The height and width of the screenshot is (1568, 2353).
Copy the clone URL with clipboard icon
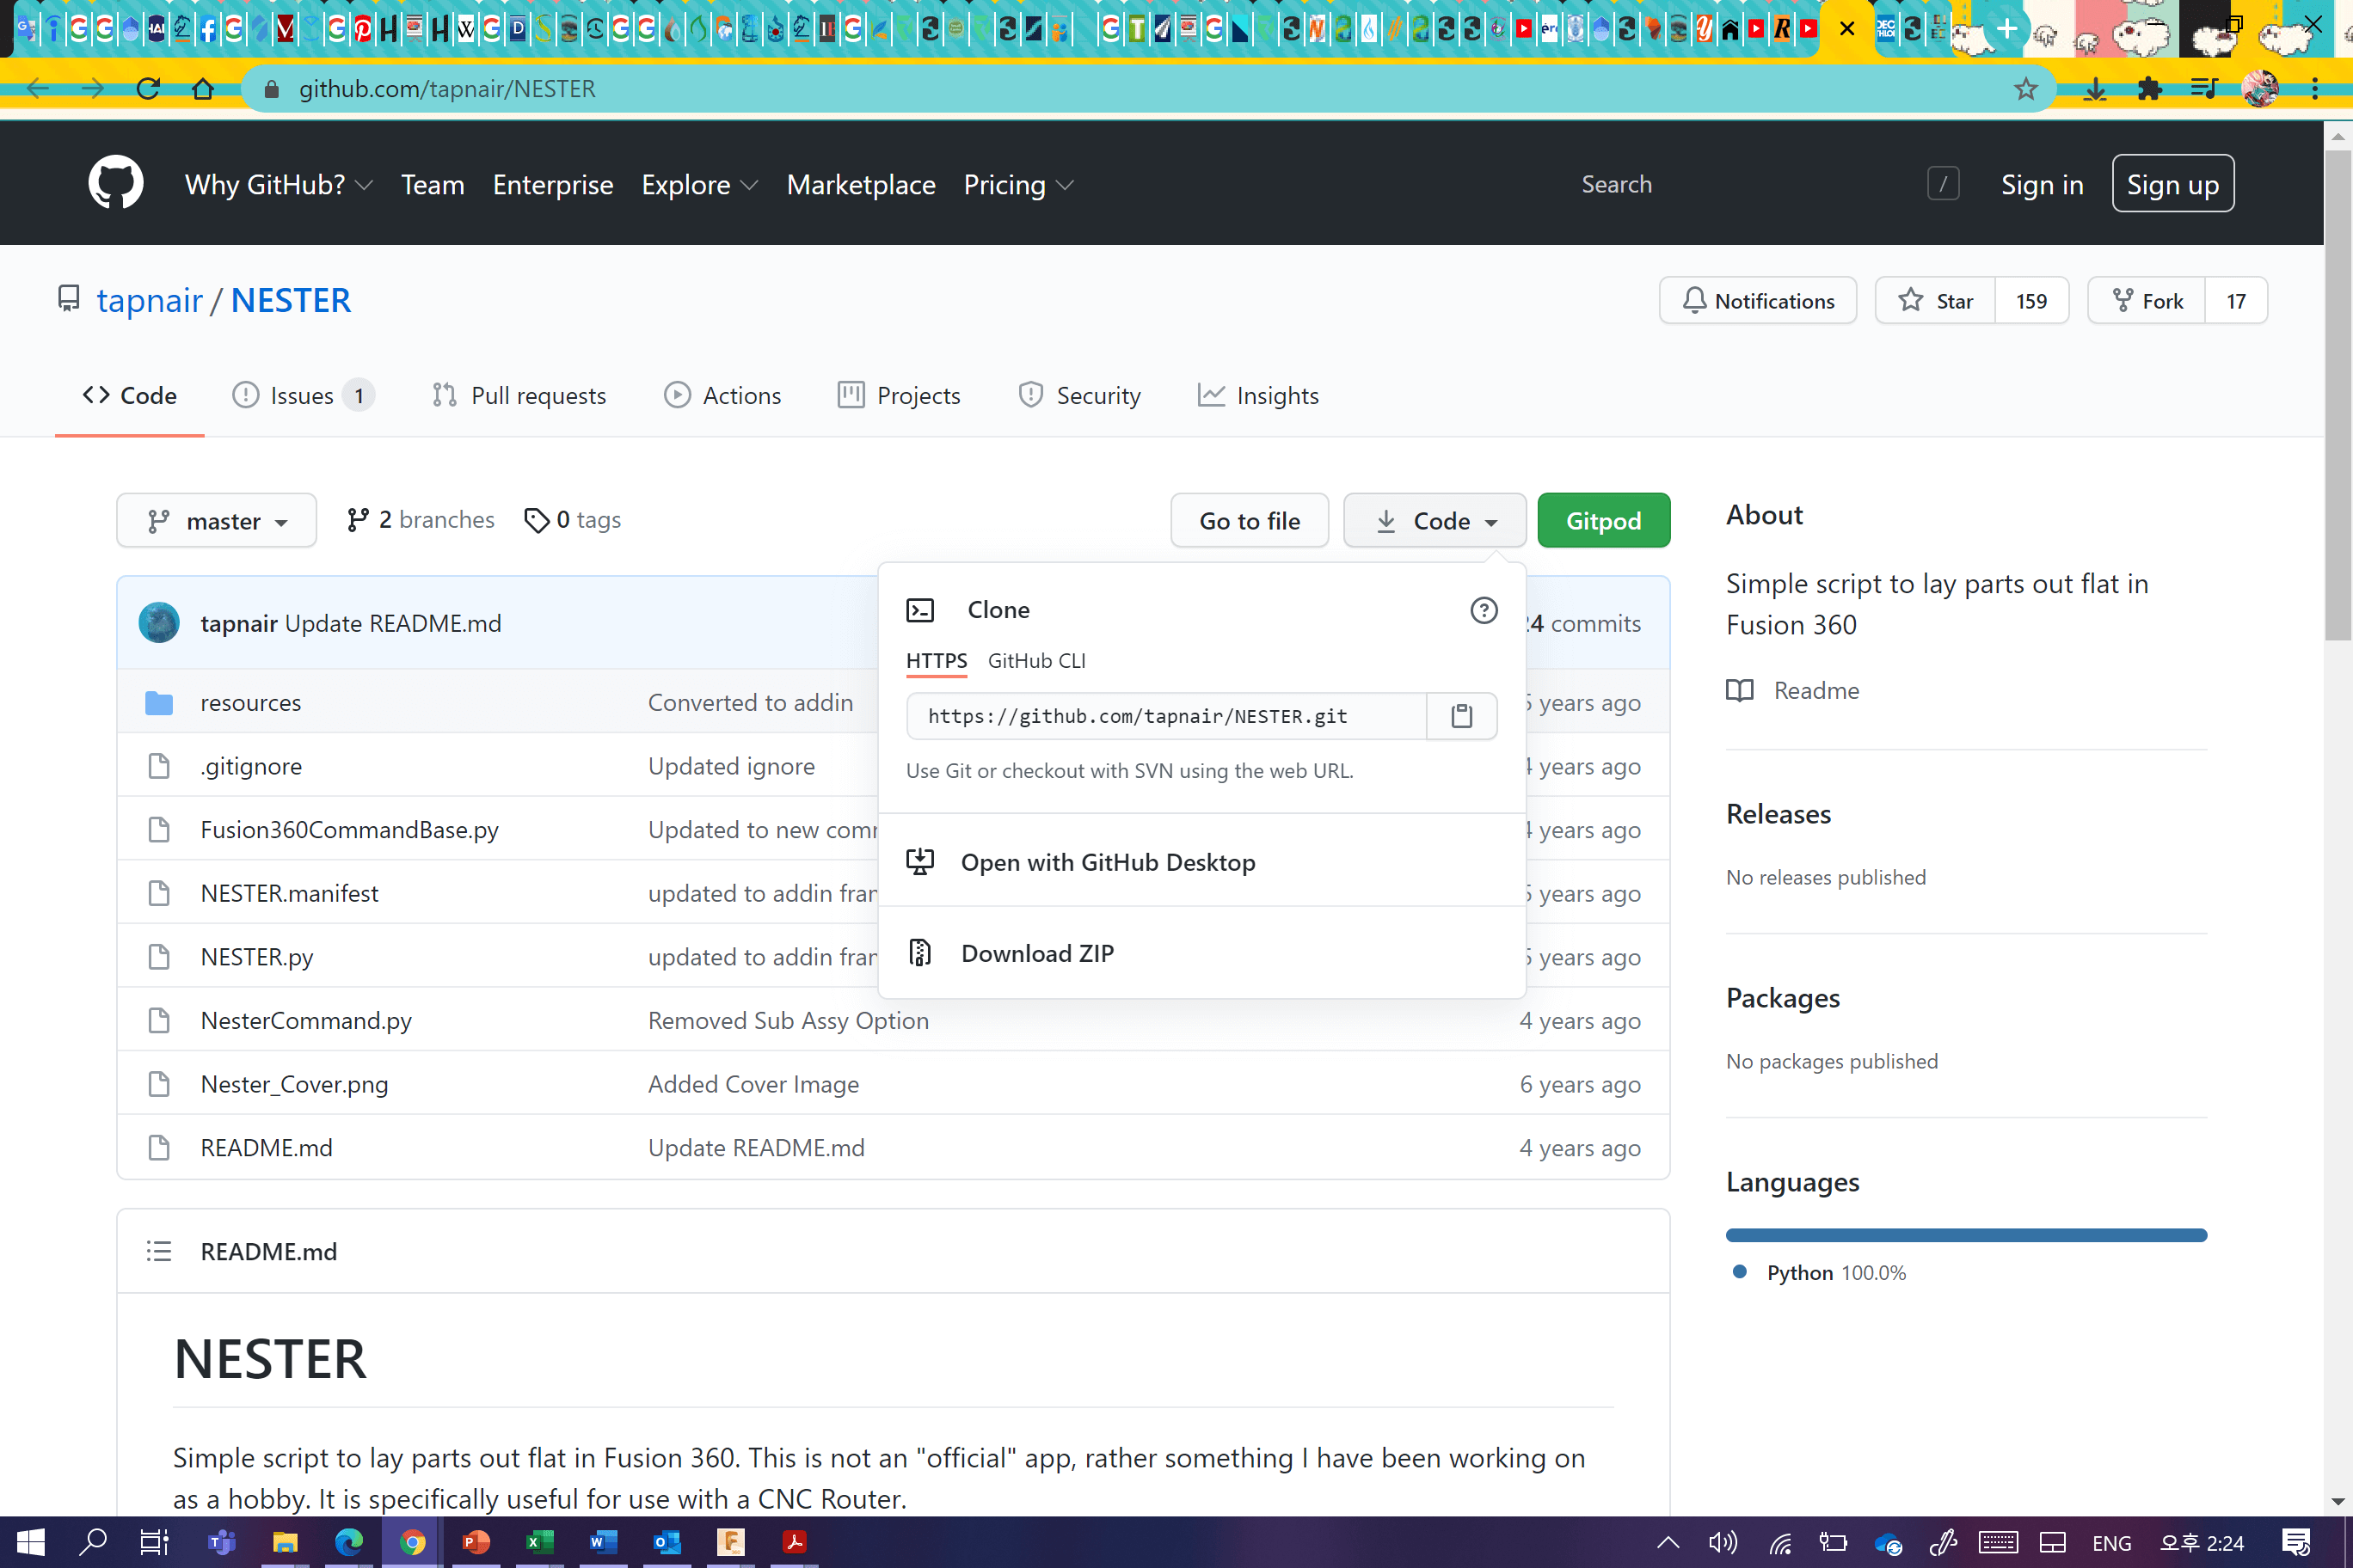[x=1460, y=716]
